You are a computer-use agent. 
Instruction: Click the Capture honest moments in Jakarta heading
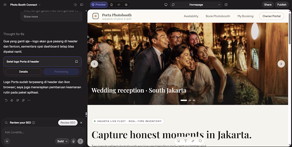171,134
